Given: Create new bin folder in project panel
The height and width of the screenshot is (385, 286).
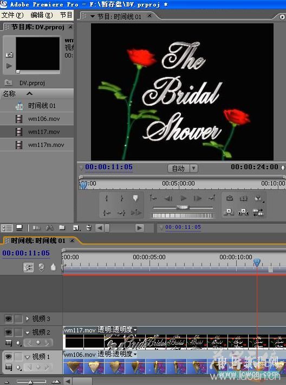Looking at the screenshot, I should click(62, 228).
